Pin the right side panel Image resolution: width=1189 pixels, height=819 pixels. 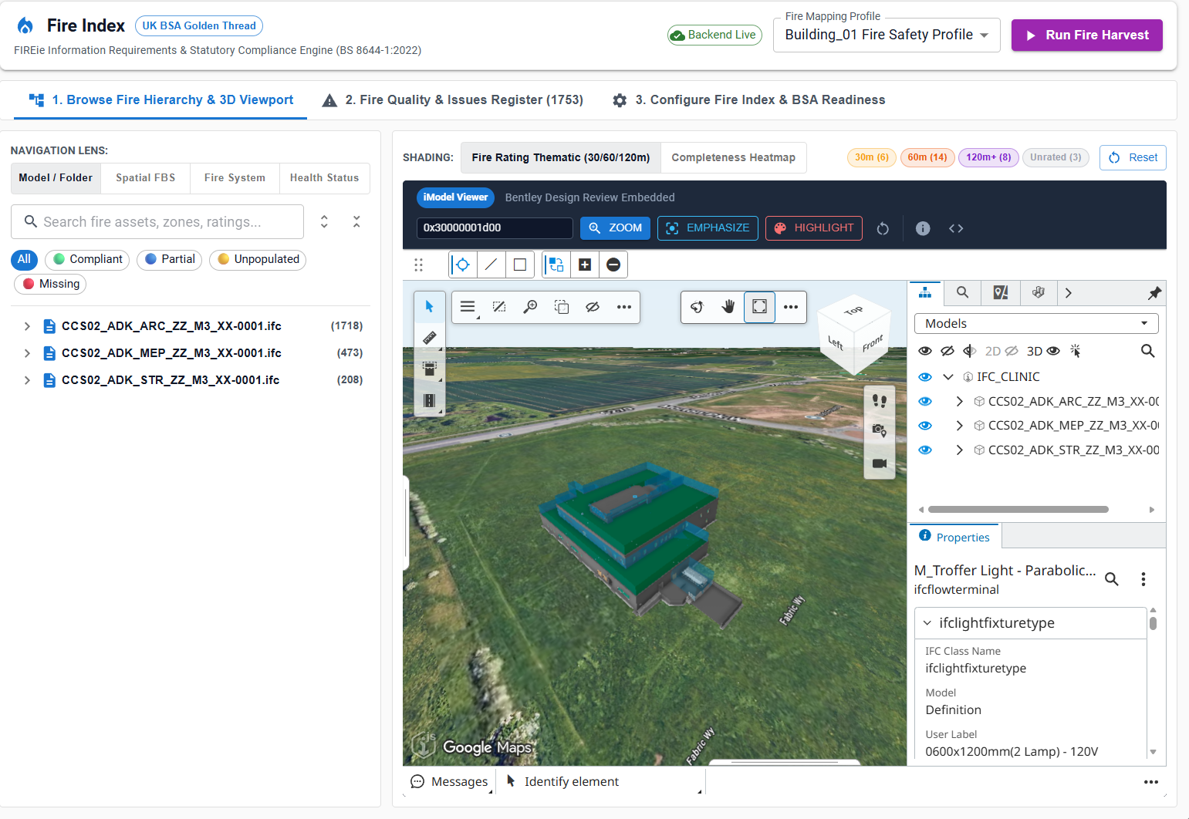[x=1154, y=293]
